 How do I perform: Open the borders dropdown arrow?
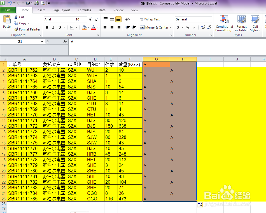point(76,27)
